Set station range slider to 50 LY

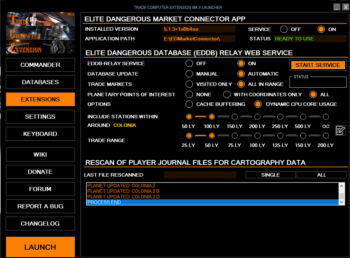189,117
